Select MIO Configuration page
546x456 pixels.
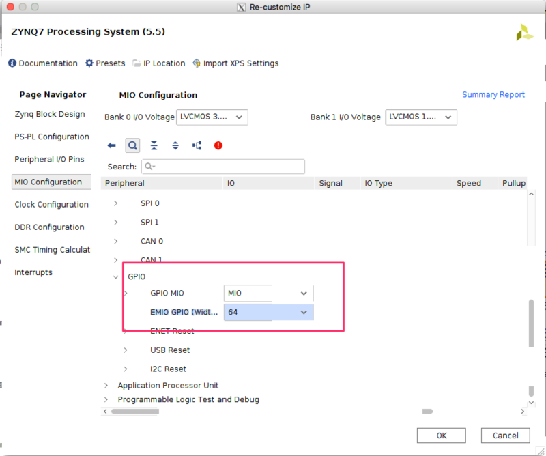click(x=51, y=182)
